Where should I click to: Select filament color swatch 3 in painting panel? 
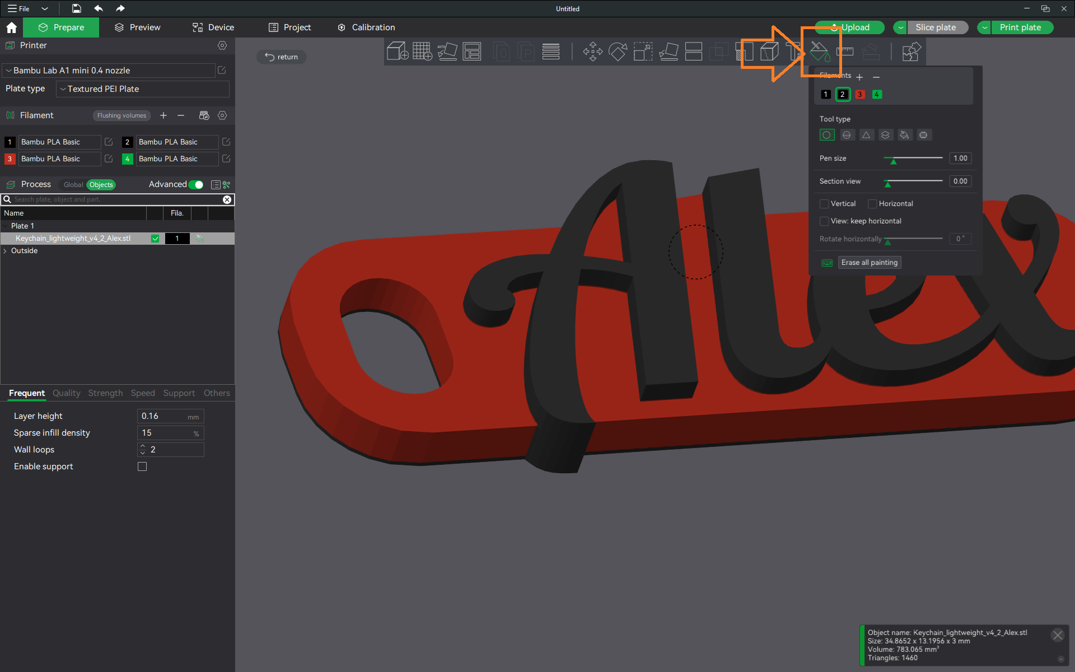(860, 95)
